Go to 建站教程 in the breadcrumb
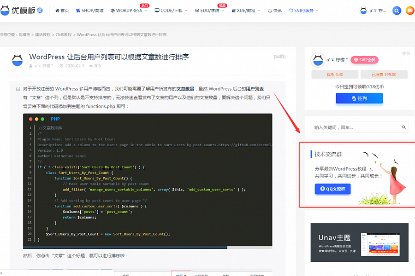 coord(43,34)
